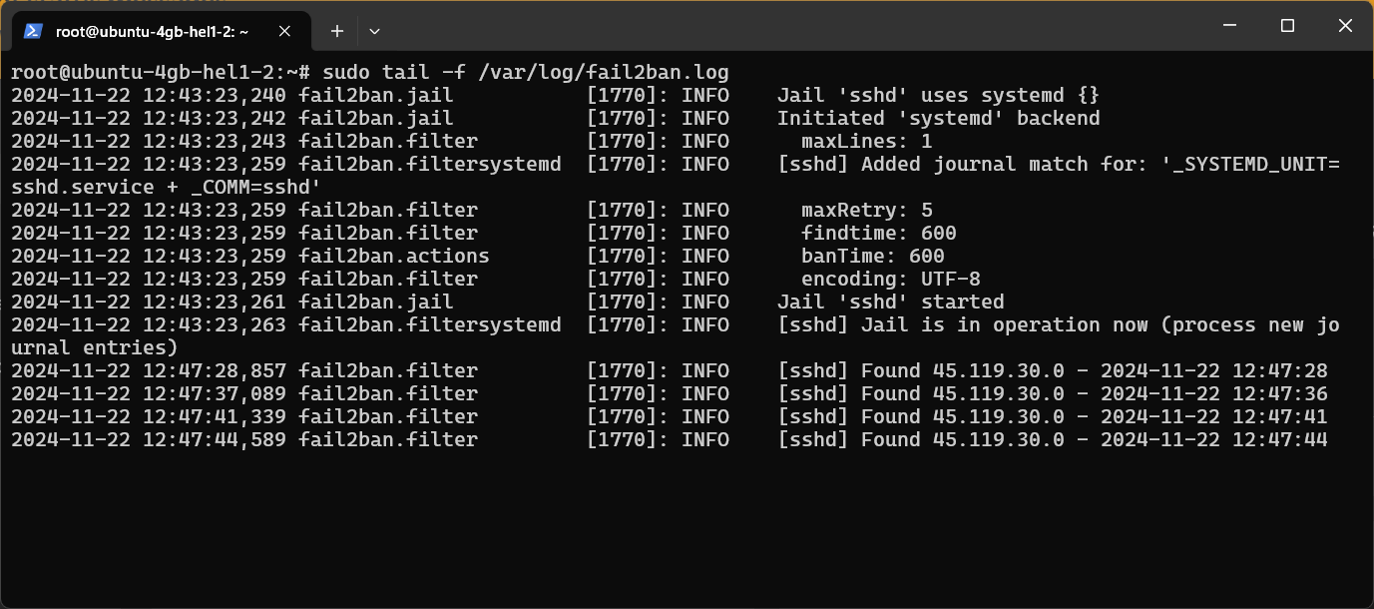
Task: Click the findtime: 600 log line
Action: [878, 233]
